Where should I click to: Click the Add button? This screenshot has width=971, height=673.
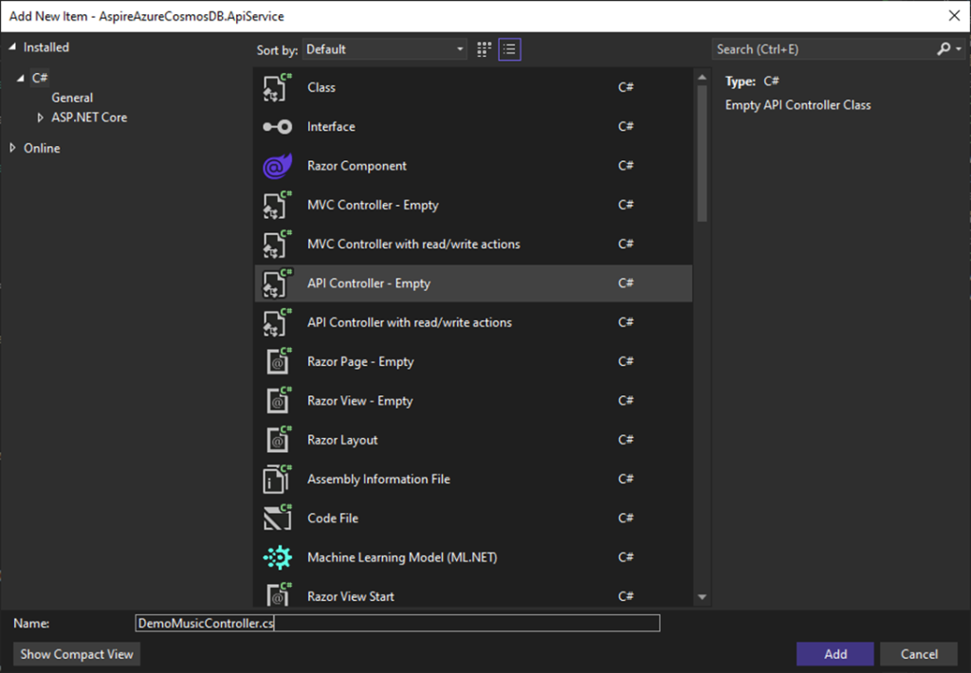834,654
